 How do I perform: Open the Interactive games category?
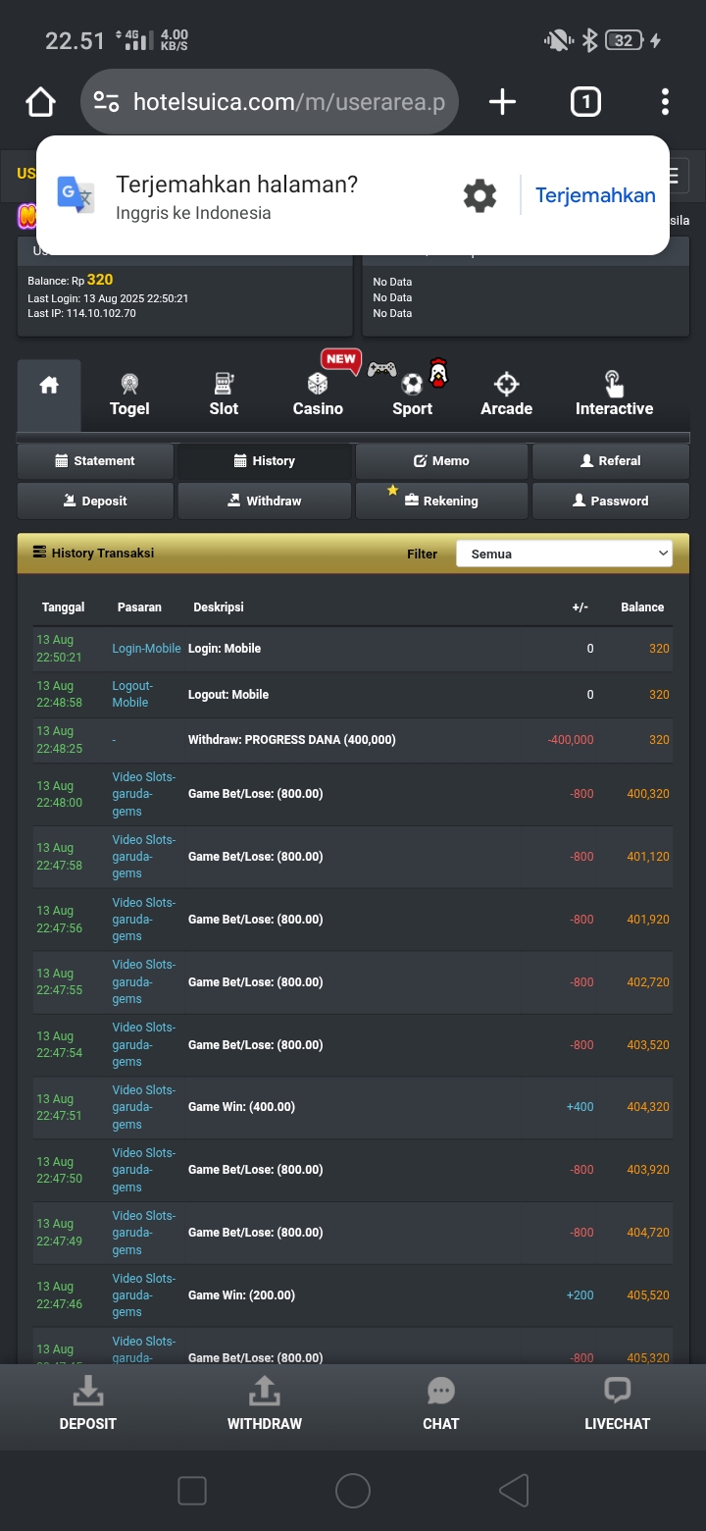click(614, 395)
